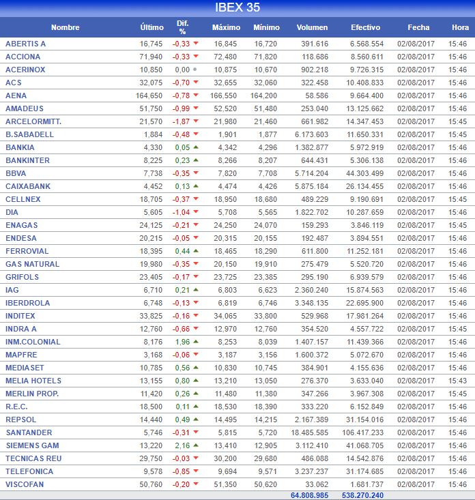Screen dimensions: 475x500
Task: Open the GAS NATURAL stock link
Action: click(x=33, y=264)
